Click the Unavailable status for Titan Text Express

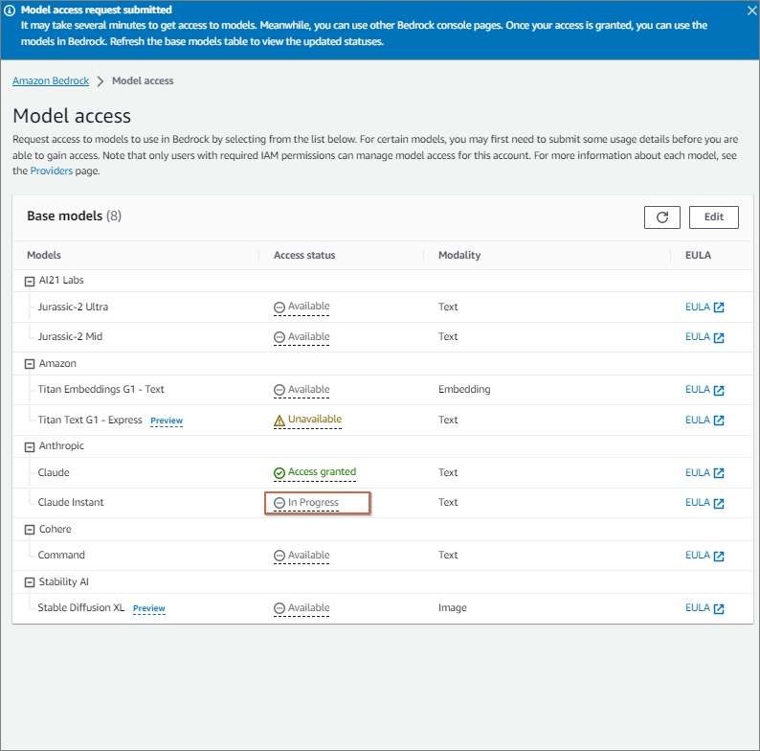coord(307,420)
